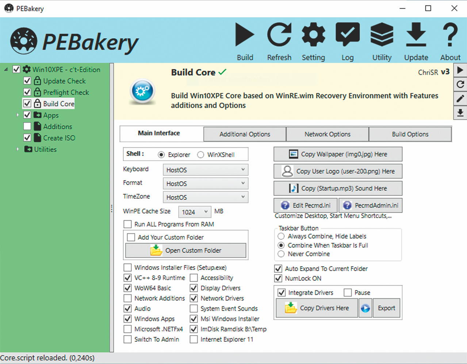This screenshot has height=364, width=467.
Task: Open Setting via the gear icon
Action: [x=313, y=35]
